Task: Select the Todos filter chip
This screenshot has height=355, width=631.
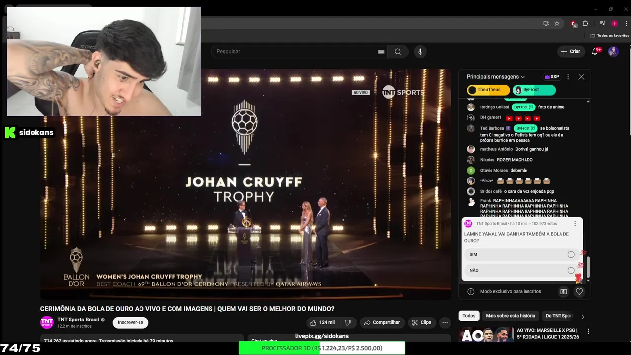Action: [x=469, y=316]
